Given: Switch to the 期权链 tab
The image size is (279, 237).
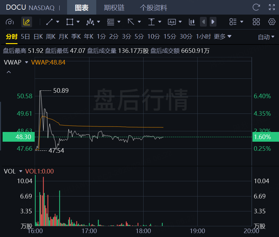Looking at the screenshot, I should pos(114,7).
